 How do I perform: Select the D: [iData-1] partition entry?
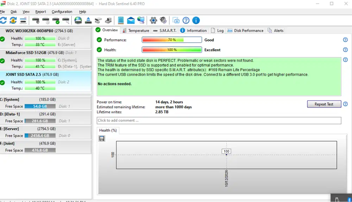tap(45, 117)
